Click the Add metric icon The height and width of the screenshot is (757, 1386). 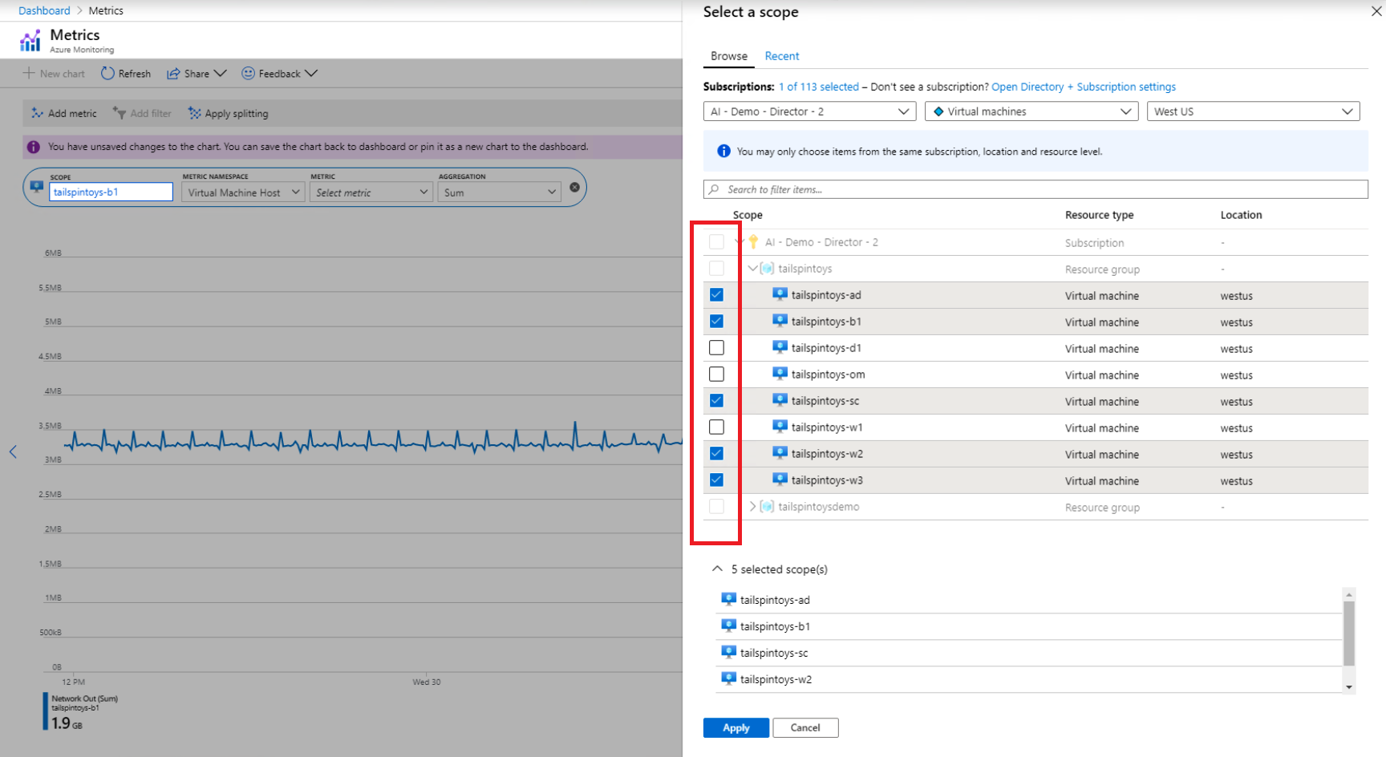tap(38, 113)
